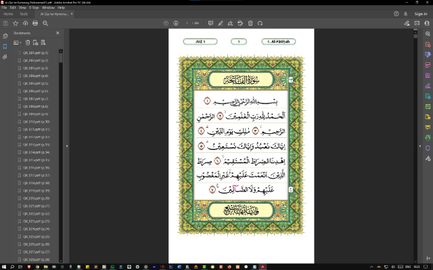Open Comment tool yellow icon in right pane

click(x=428, y=127)
